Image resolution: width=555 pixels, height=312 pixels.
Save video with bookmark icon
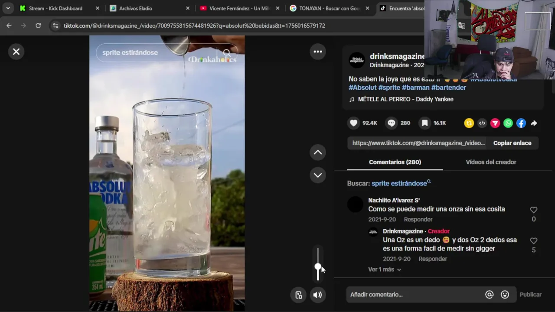[425, 123]
